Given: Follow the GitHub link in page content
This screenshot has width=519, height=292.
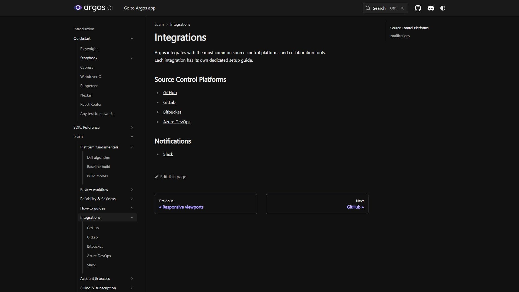Looking at the screenshot, I should (x=170, y=92).
